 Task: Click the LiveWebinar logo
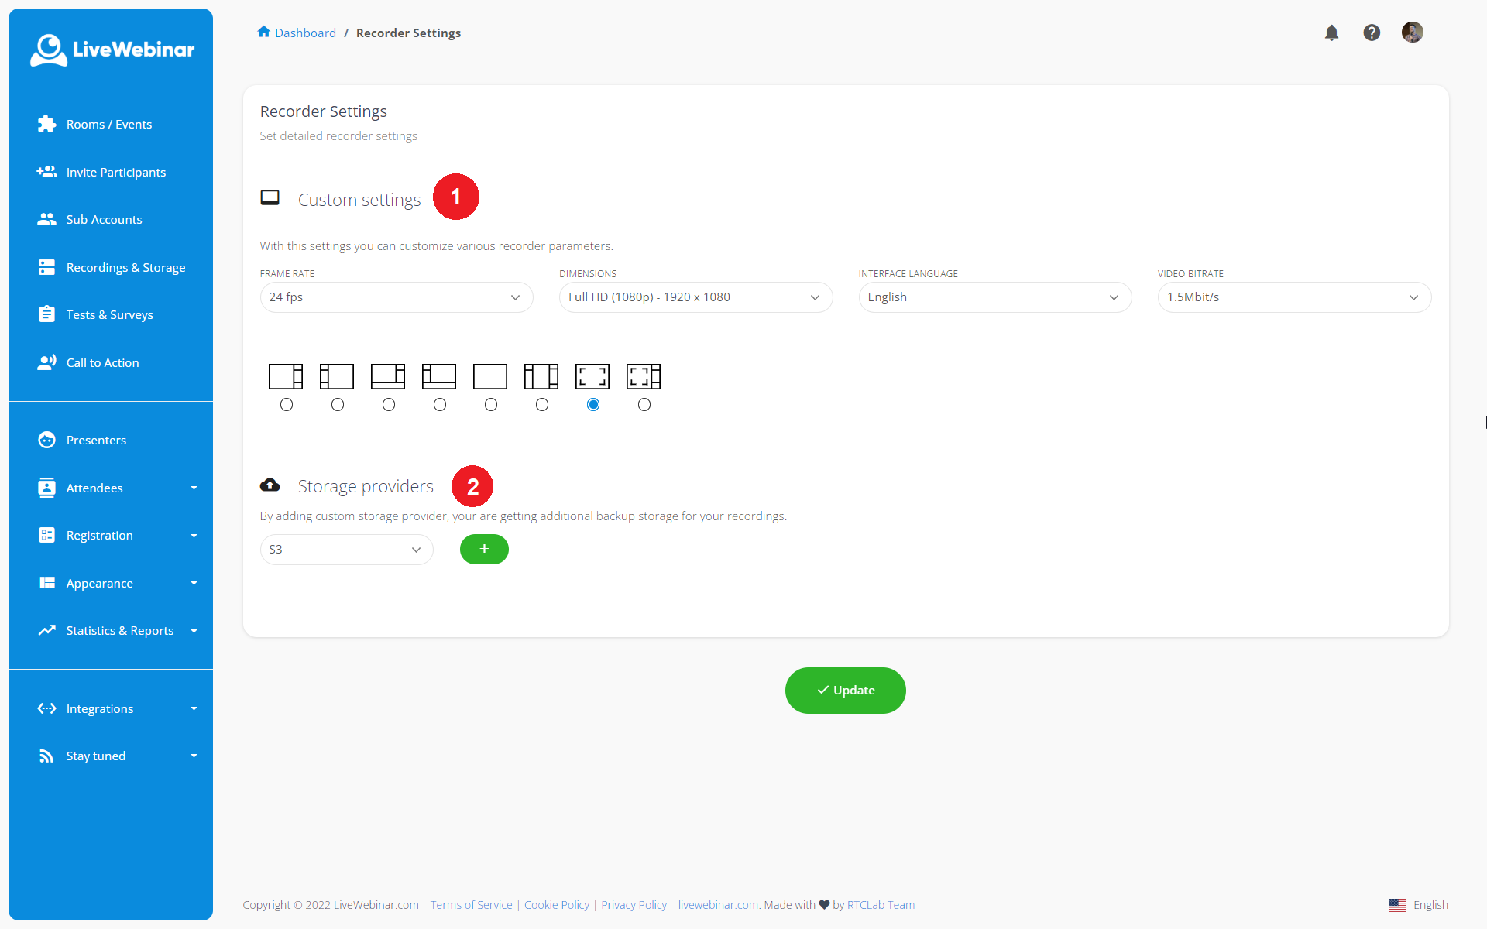click(112, 50)
